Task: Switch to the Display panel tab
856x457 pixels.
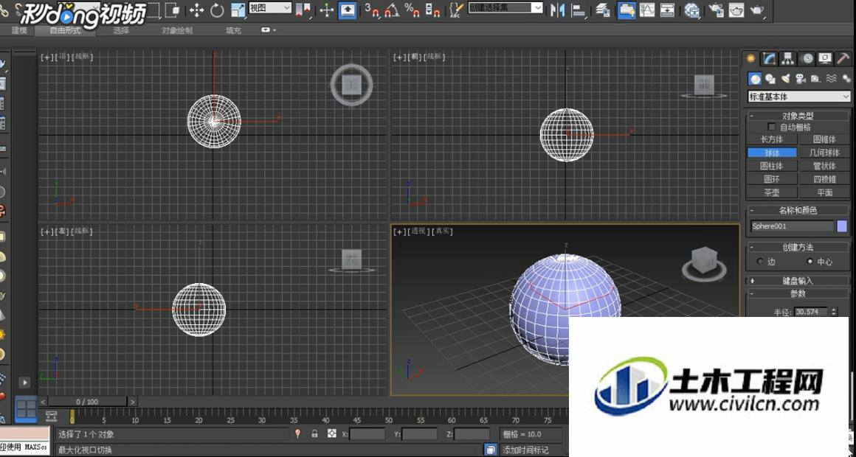Action: pyautogui.click(x=825, y=58)
